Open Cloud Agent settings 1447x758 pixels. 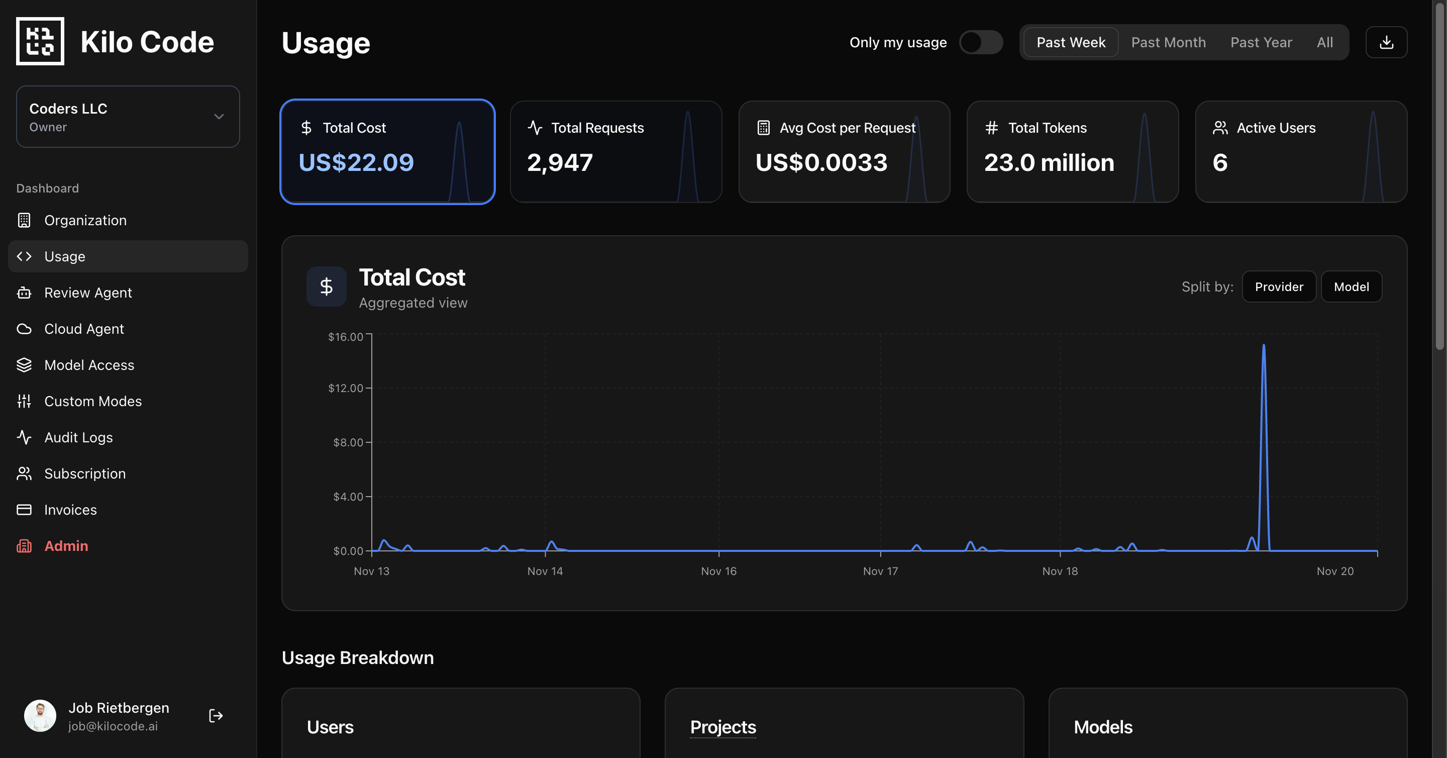(84, 329)
